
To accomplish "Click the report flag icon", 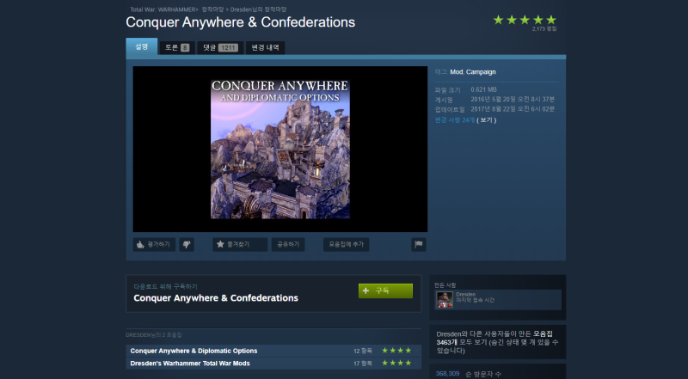I will 419,245.
